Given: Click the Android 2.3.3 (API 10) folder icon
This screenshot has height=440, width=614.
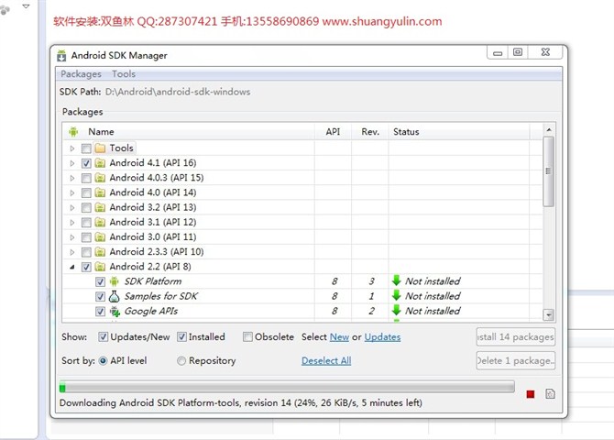Looking at the screenshot, I should point(100,252).
